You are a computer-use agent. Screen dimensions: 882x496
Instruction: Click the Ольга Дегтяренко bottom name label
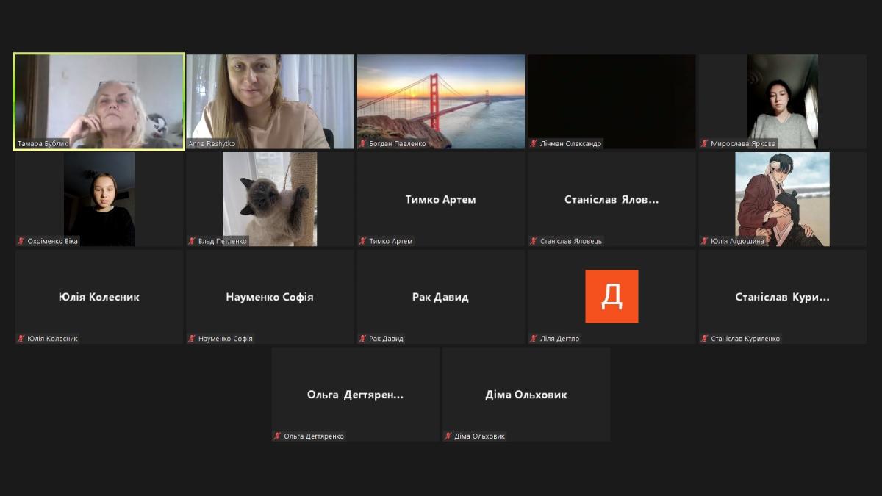(x=314, y=436)
